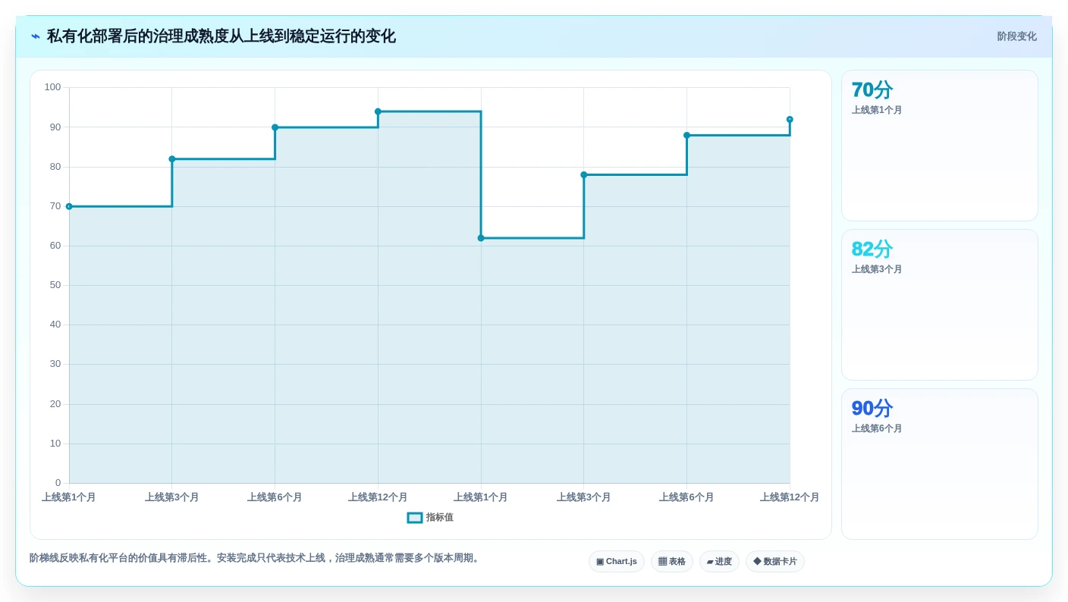Open the 90分 data card
The height and width of the screenshot is (602, 1068).
point(940,464)
